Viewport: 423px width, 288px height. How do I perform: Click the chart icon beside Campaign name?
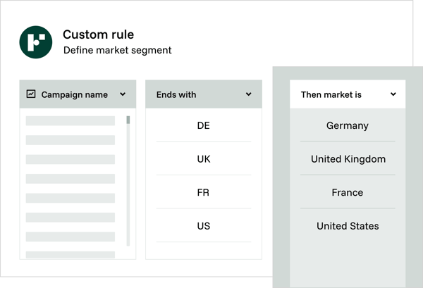tap(31, 94)
